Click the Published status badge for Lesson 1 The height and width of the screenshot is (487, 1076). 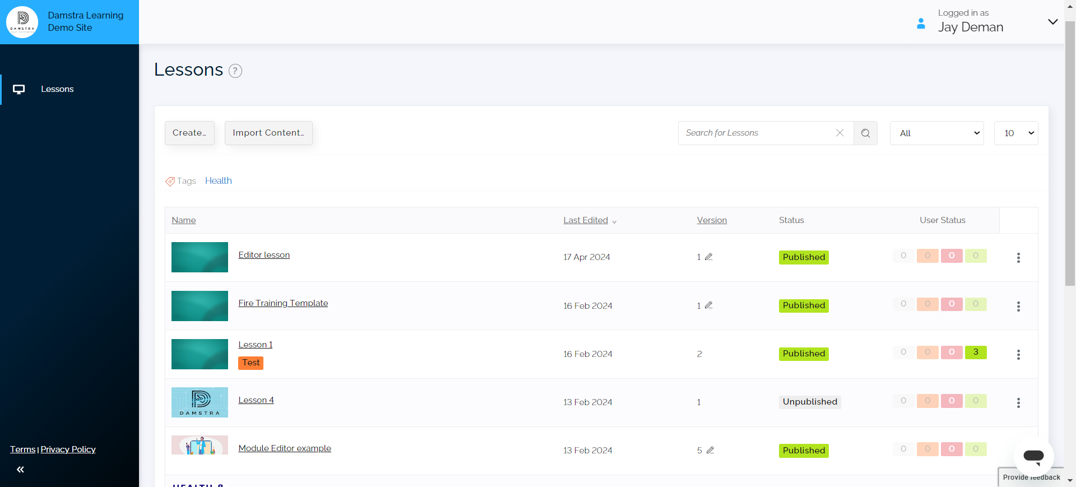coord(804,354)
